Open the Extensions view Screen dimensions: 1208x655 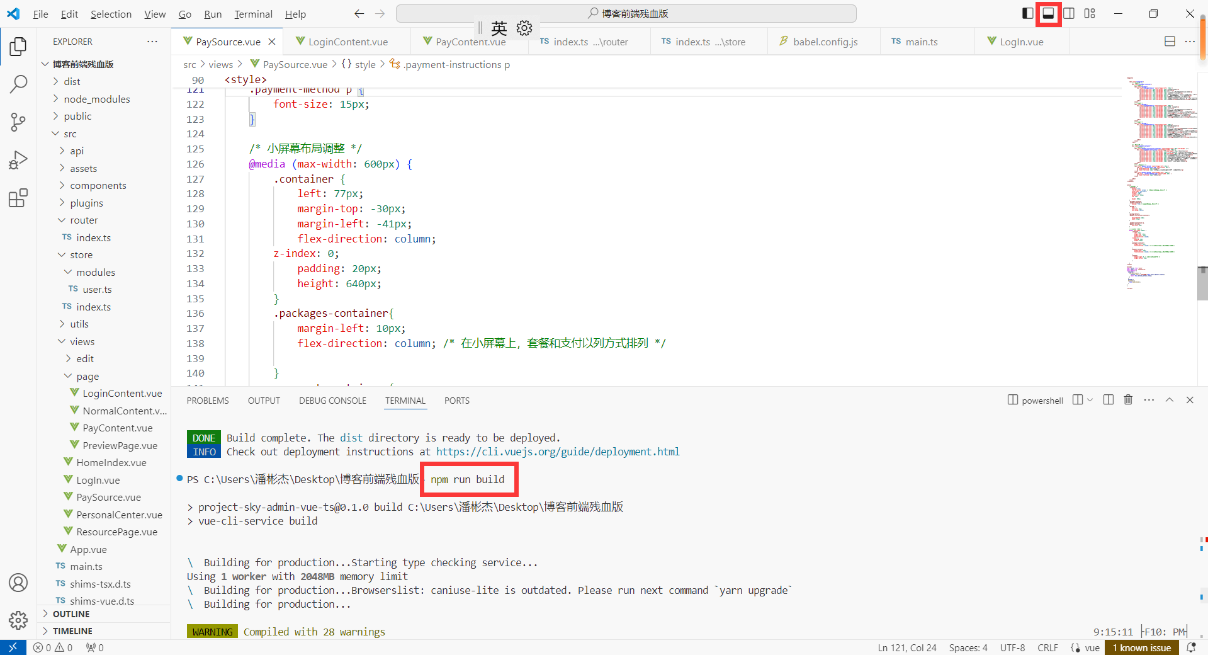18,198
